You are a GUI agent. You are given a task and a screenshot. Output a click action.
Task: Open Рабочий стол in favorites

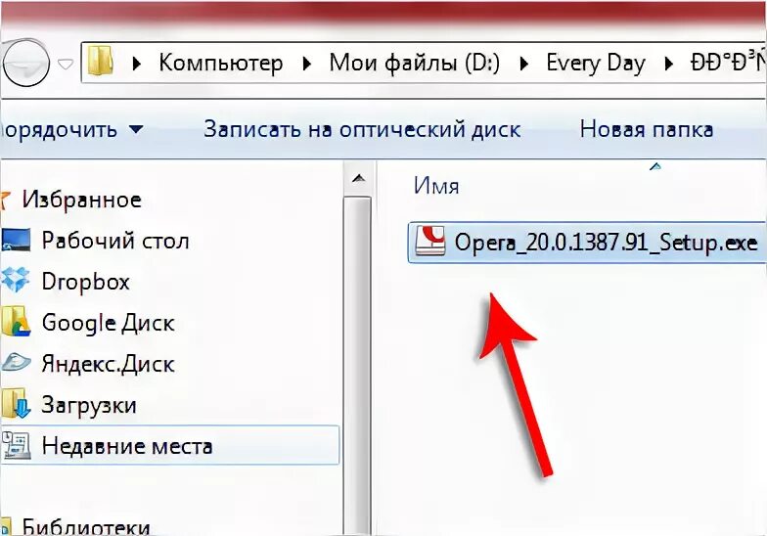click(x=115, y=241)
